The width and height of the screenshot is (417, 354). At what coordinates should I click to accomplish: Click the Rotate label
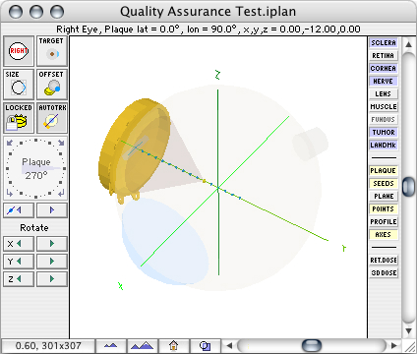(34, 228)
